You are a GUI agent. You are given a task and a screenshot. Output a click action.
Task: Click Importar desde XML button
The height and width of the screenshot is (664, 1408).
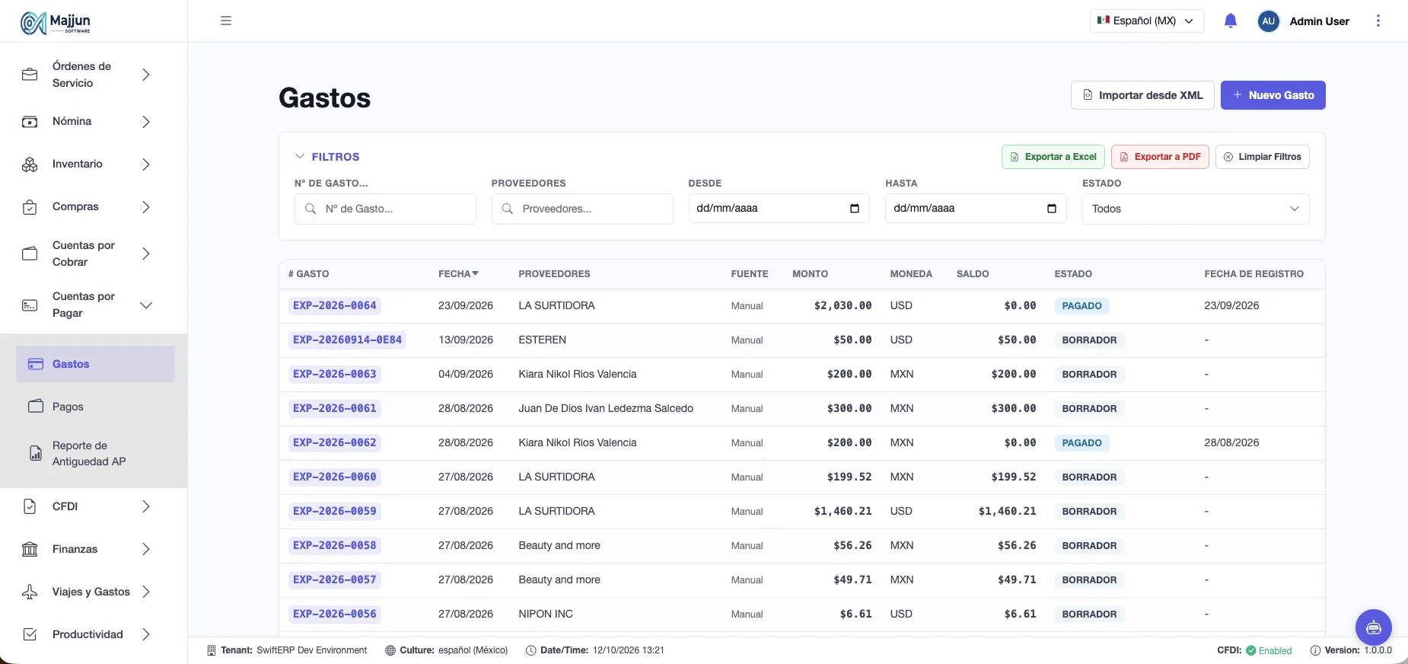[1142, 95]
